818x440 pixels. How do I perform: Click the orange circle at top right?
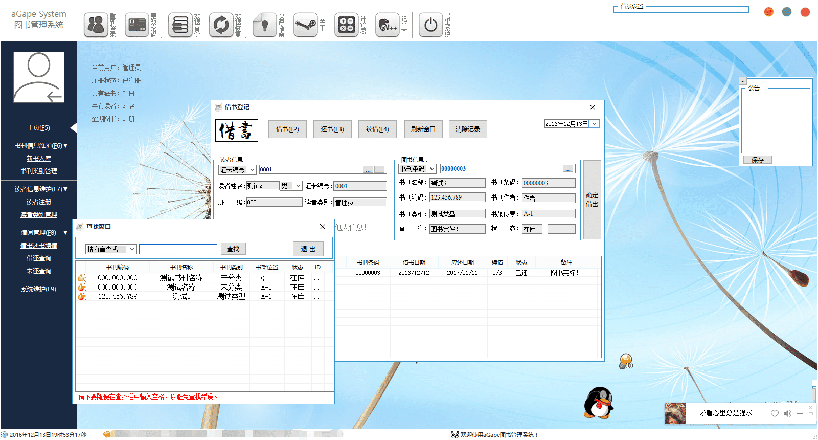pyautogui.click(x=769, y=12)
